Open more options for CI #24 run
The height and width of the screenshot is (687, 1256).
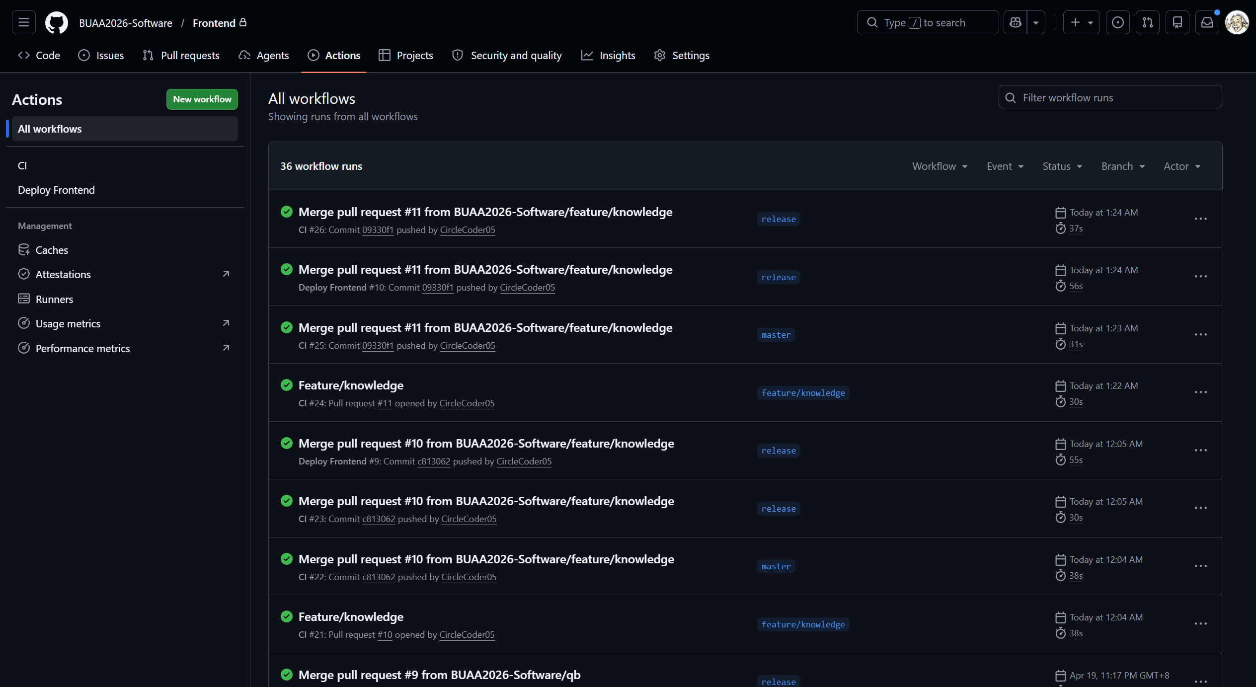pyautogui.click(x=1201, y=392)
